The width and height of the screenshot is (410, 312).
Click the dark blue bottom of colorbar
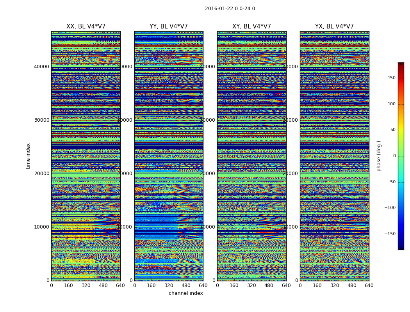pos(401,245)
